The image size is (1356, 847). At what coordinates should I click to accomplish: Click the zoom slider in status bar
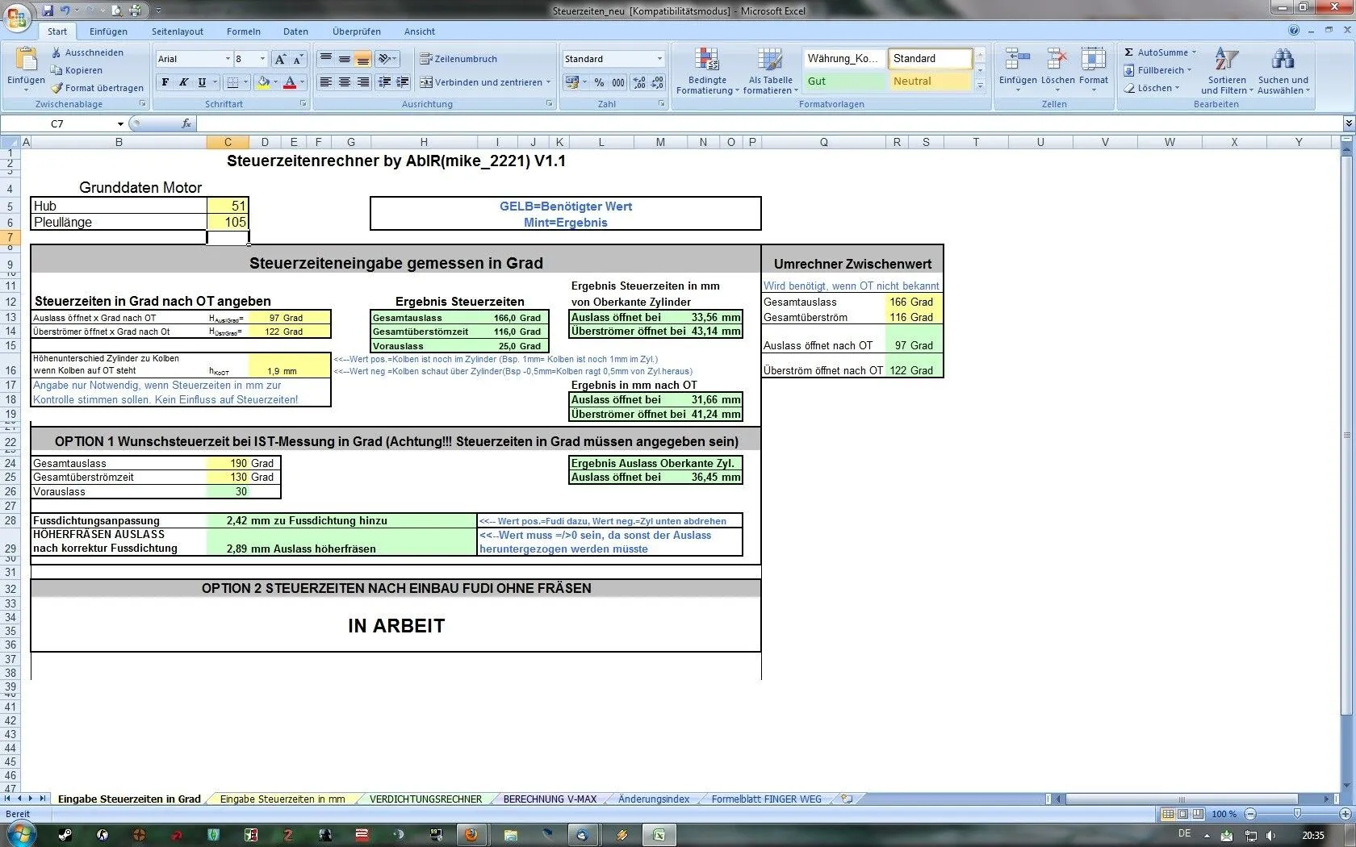click(1296, 814)
